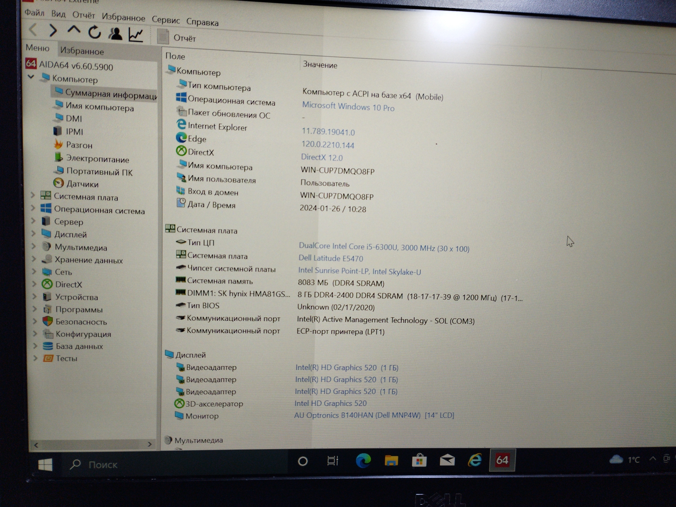Open the Файл menu

pyautogui.click(x=34, y=13)
